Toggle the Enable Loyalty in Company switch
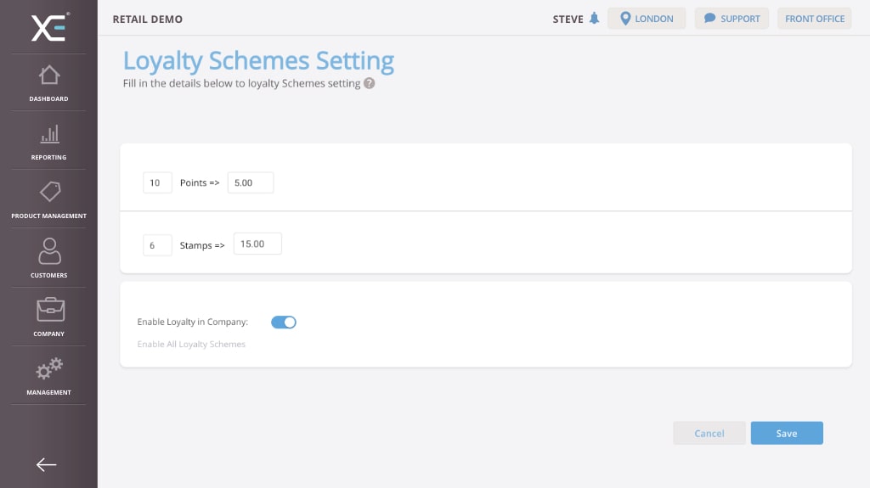 [x=284, y=323]
